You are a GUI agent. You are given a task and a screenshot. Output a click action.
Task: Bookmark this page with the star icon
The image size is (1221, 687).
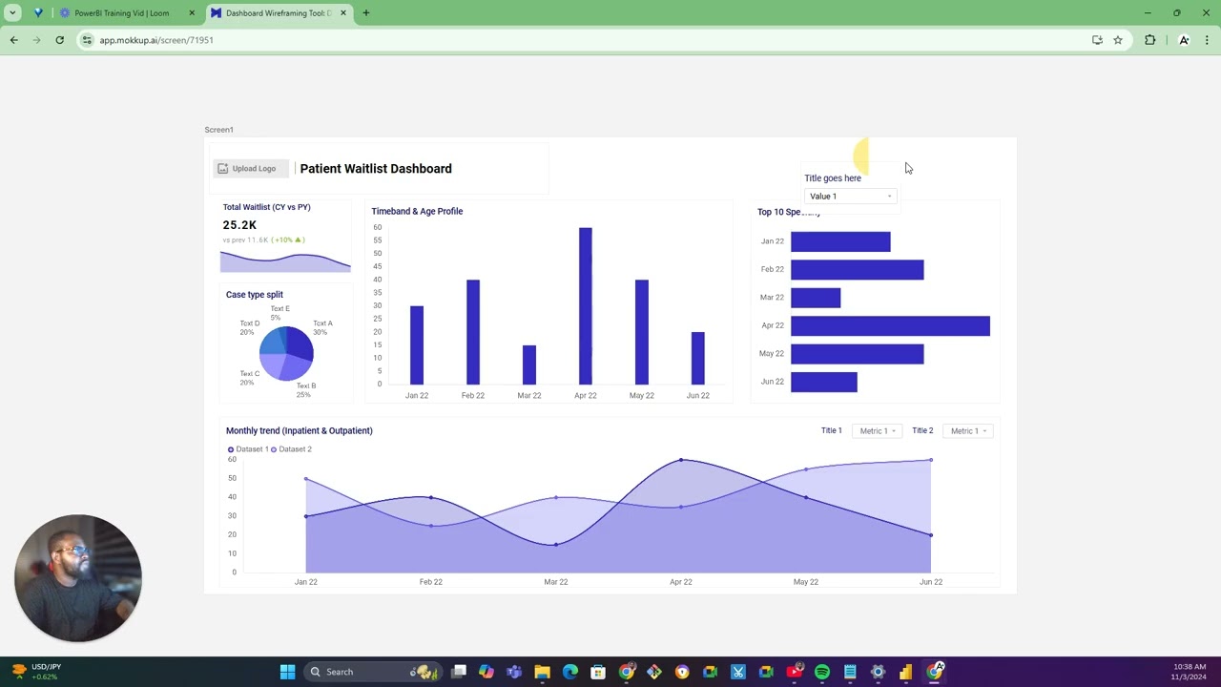pos(1118,40)
